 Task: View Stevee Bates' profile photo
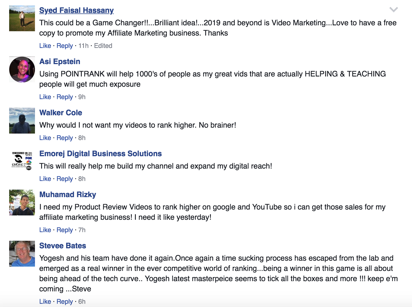pos(22,254)
